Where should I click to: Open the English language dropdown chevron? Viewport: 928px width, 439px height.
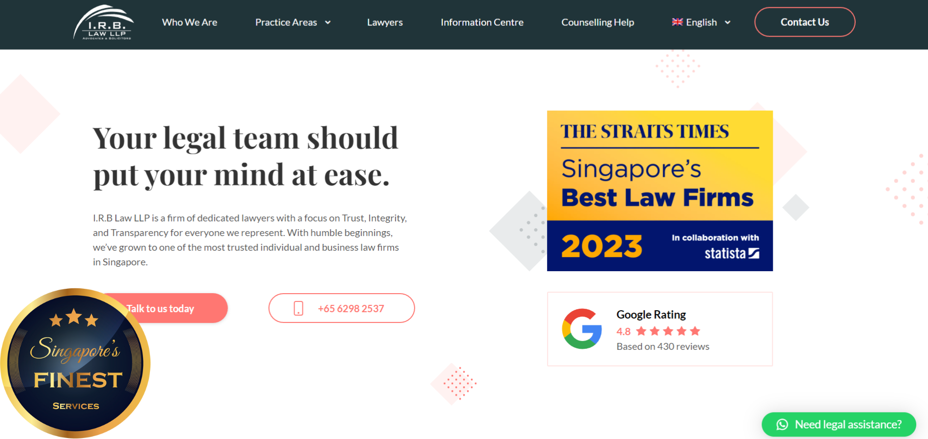(727, 22)
